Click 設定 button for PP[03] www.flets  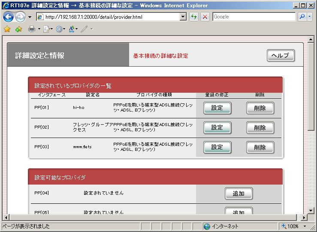coord(217,147)
